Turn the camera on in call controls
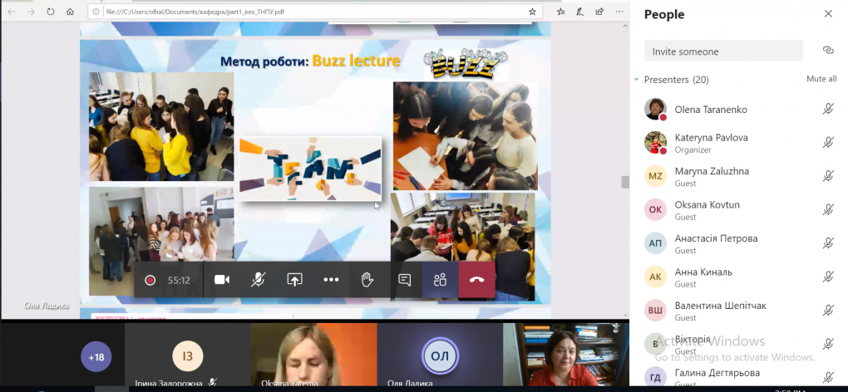The image size is (848, 392). tap(222, 280)
